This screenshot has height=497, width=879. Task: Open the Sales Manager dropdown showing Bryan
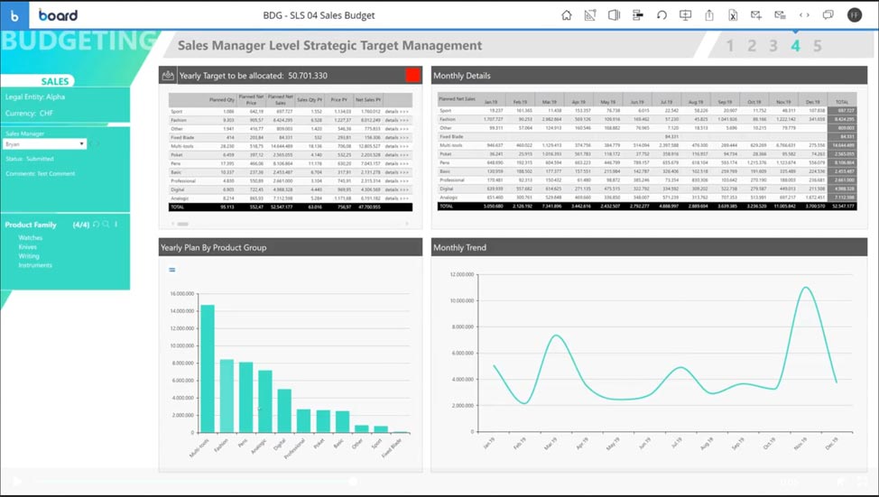44,144
